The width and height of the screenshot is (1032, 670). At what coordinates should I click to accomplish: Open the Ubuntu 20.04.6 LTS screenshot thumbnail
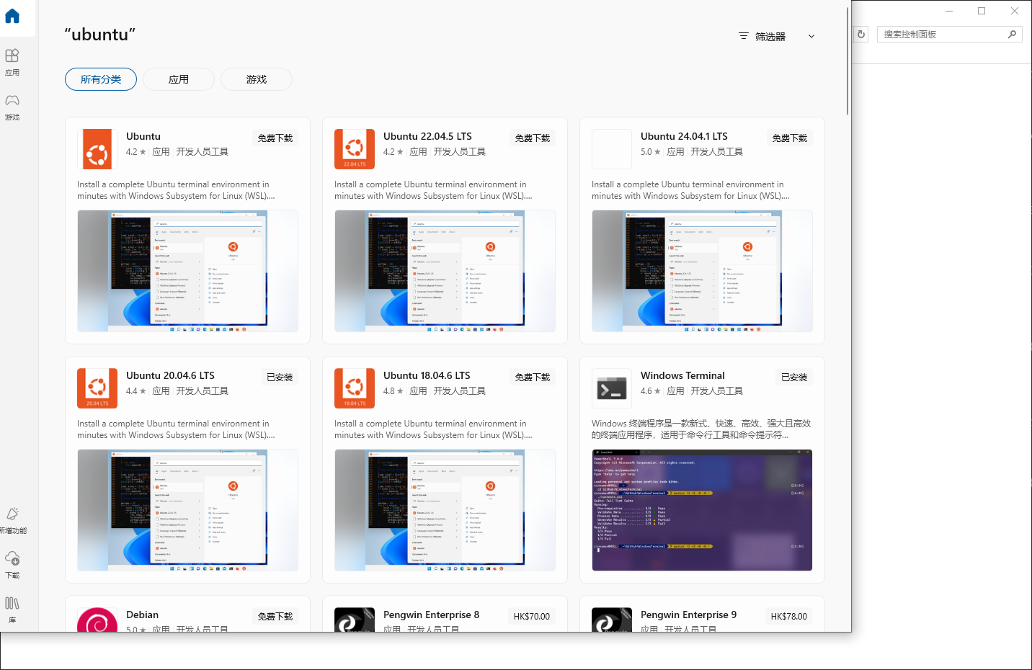[187, 510]
